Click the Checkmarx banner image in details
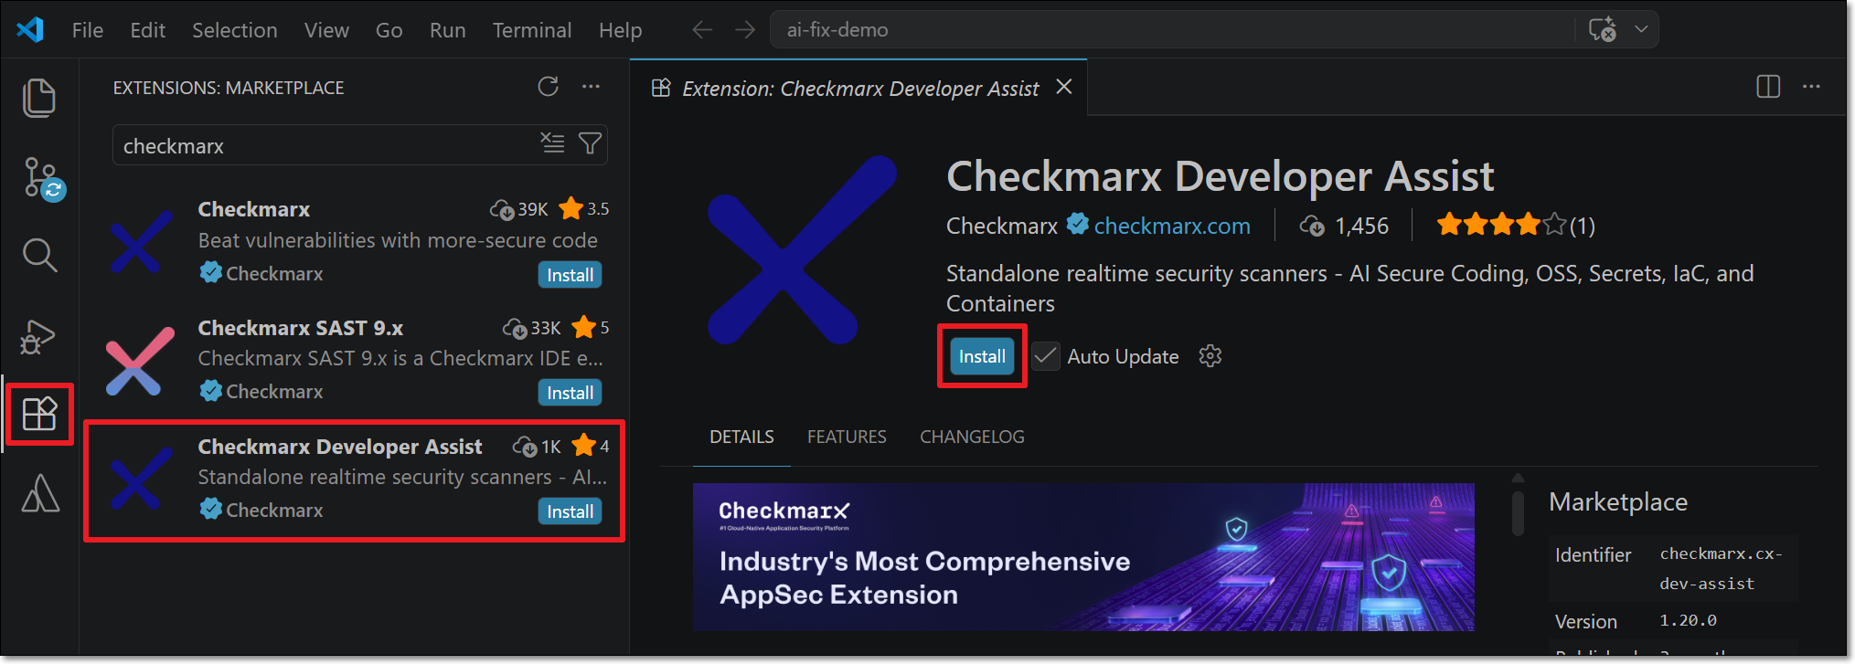 pos(1083,557)
